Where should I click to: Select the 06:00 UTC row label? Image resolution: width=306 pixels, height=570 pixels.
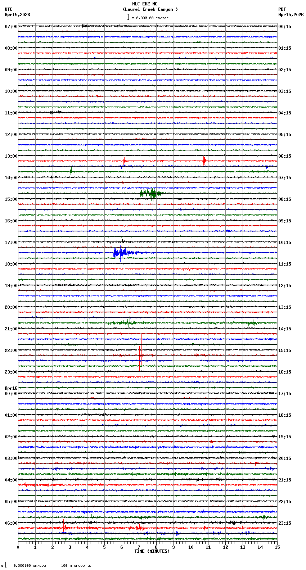click(11, 523)
